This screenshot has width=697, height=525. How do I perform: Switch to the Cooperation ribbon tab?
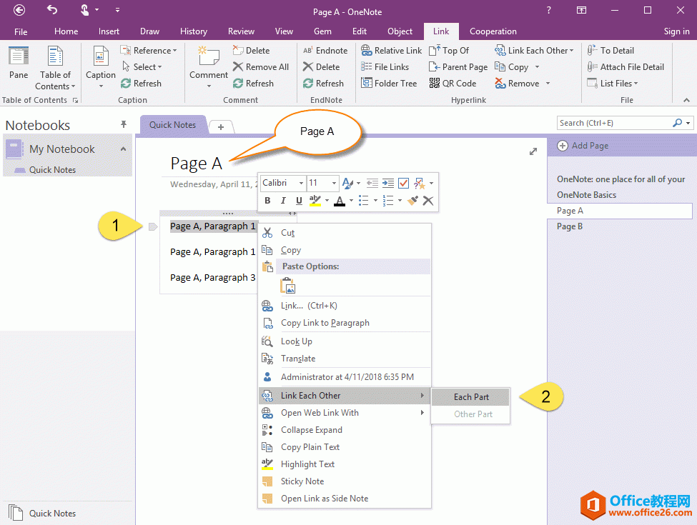coord(493,31)
